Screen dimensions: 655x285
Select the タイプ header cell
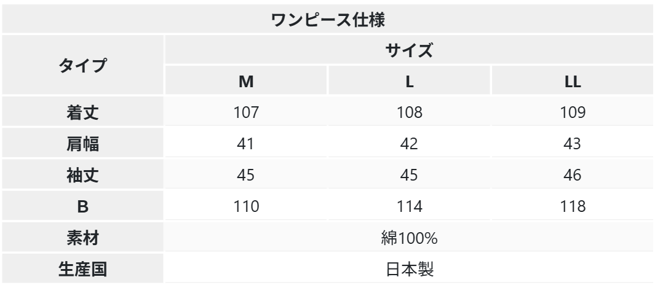point(82,64)
